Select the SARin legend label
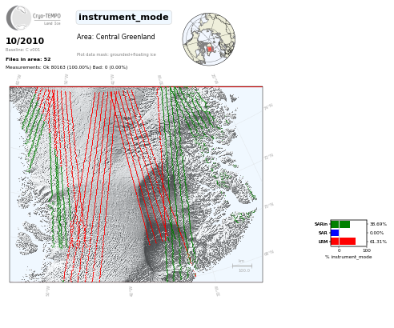 (x=321, y=224)
